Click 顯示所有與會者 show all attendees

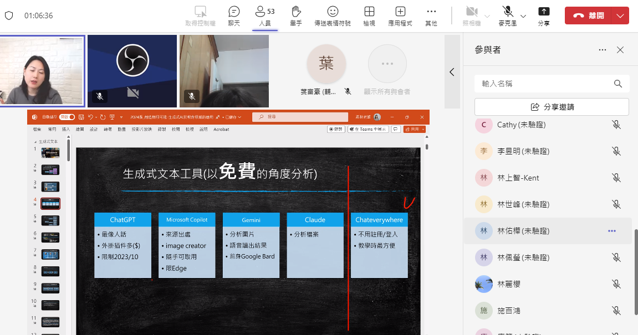pos(387,70)
